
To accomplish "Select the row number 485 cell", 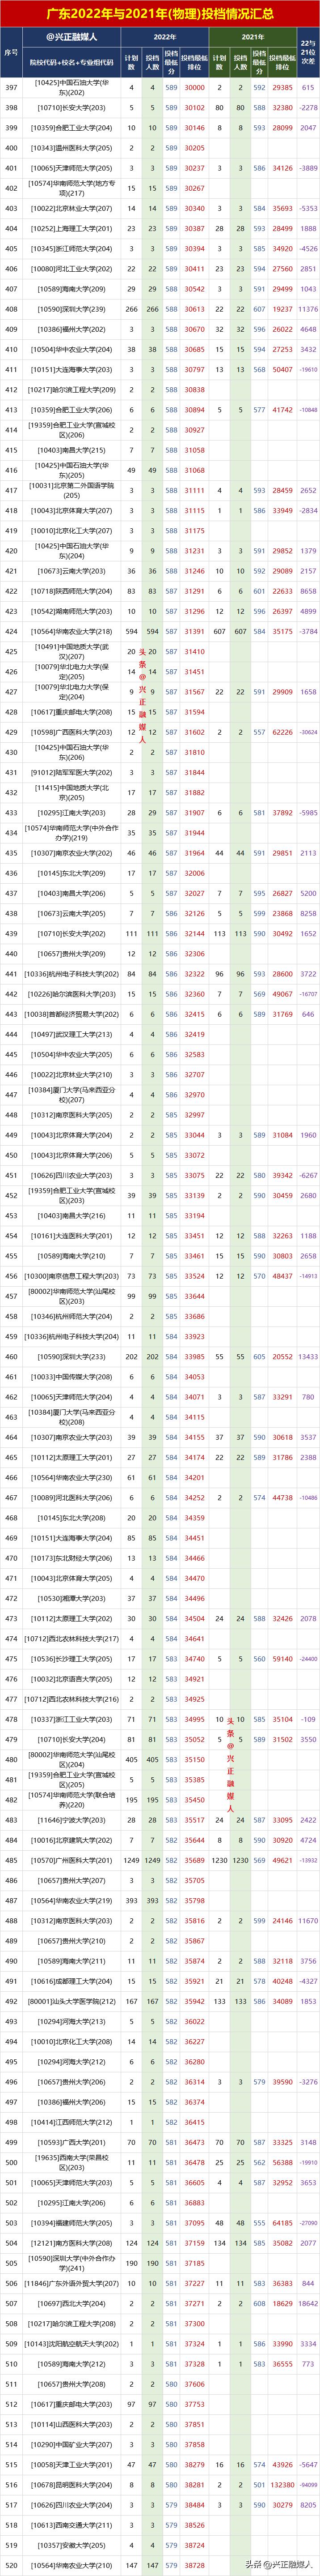I will click(x=11, y=1861).
